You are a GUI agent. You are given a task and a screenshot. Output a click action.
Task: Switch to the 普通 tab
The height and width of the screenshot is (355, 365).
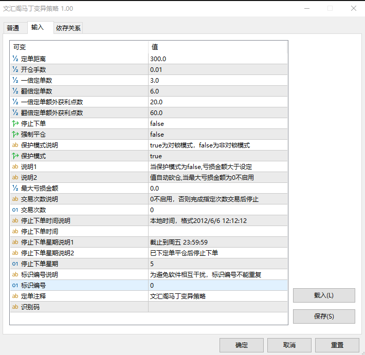[x=13, y=28]
